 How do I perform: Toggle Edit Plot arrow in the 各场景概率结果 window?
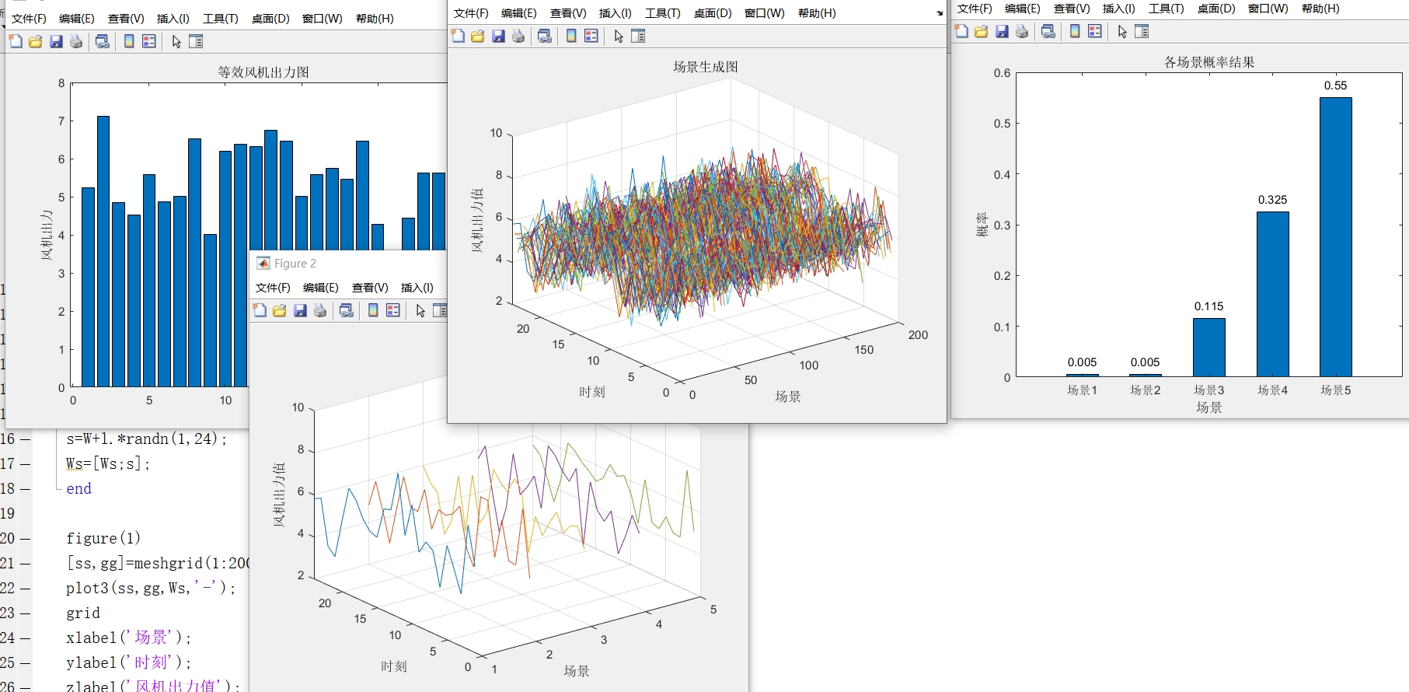tap(1122, 31)
